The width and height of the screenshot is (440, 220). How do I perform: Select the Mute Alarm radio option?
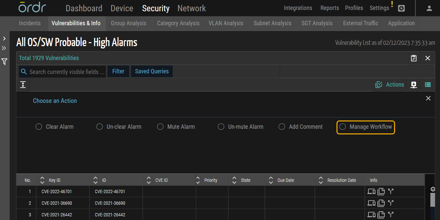point(160,127)
